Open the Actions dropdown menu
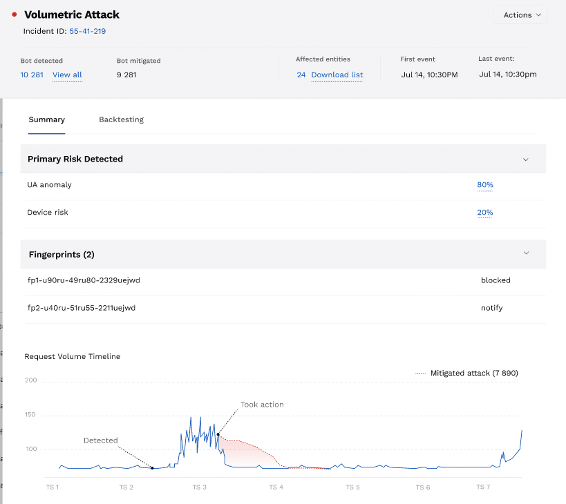Screen dimensions: 566x504 (x=520, y=15)
